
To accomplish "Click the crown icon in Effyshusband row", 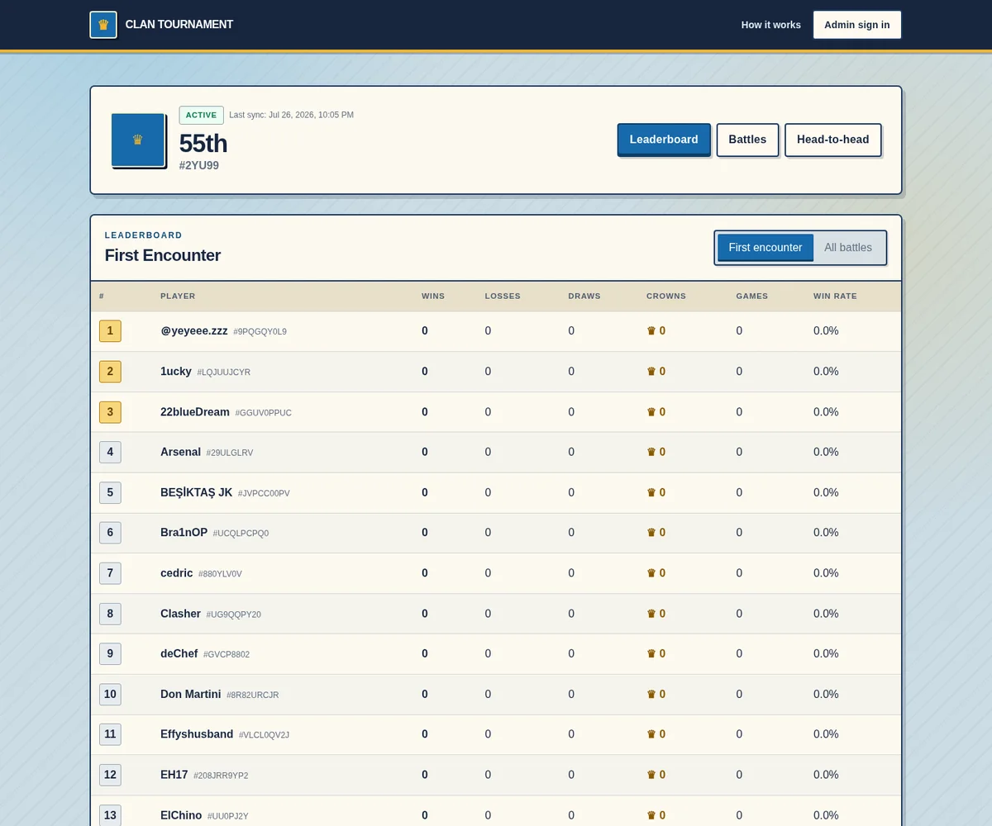I will click(x=651, y=734).
